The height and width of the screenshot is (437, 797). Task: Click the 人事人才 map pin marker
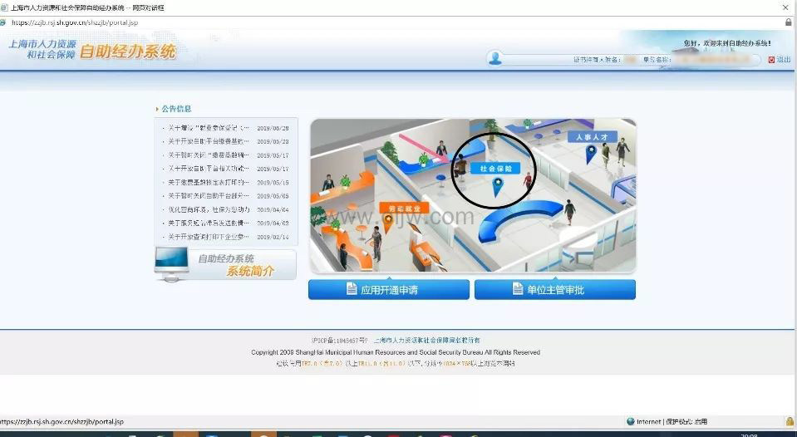point(591,152)
